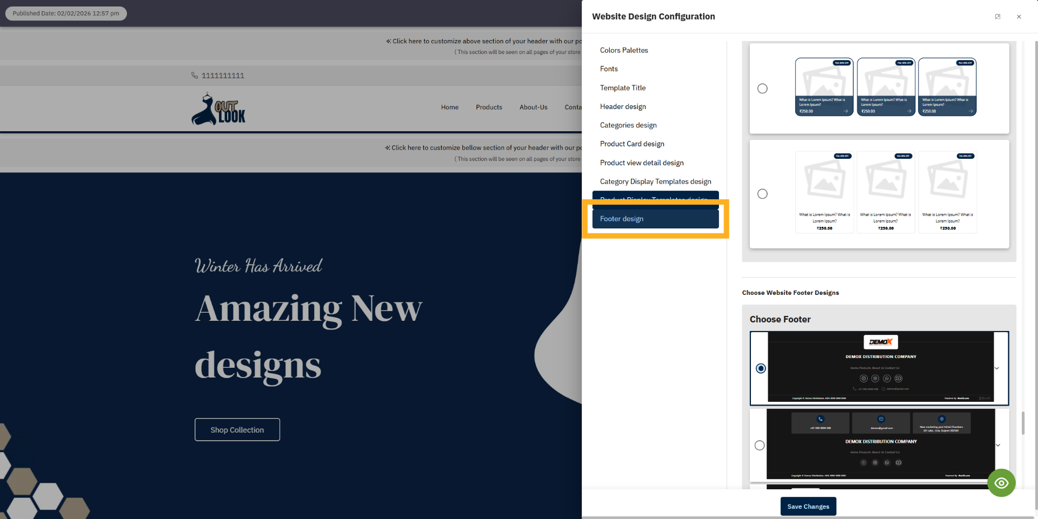Select the radio button for the second product template
The height and width of the screenshot is (519, 1038).
click(x=762, y=193)
